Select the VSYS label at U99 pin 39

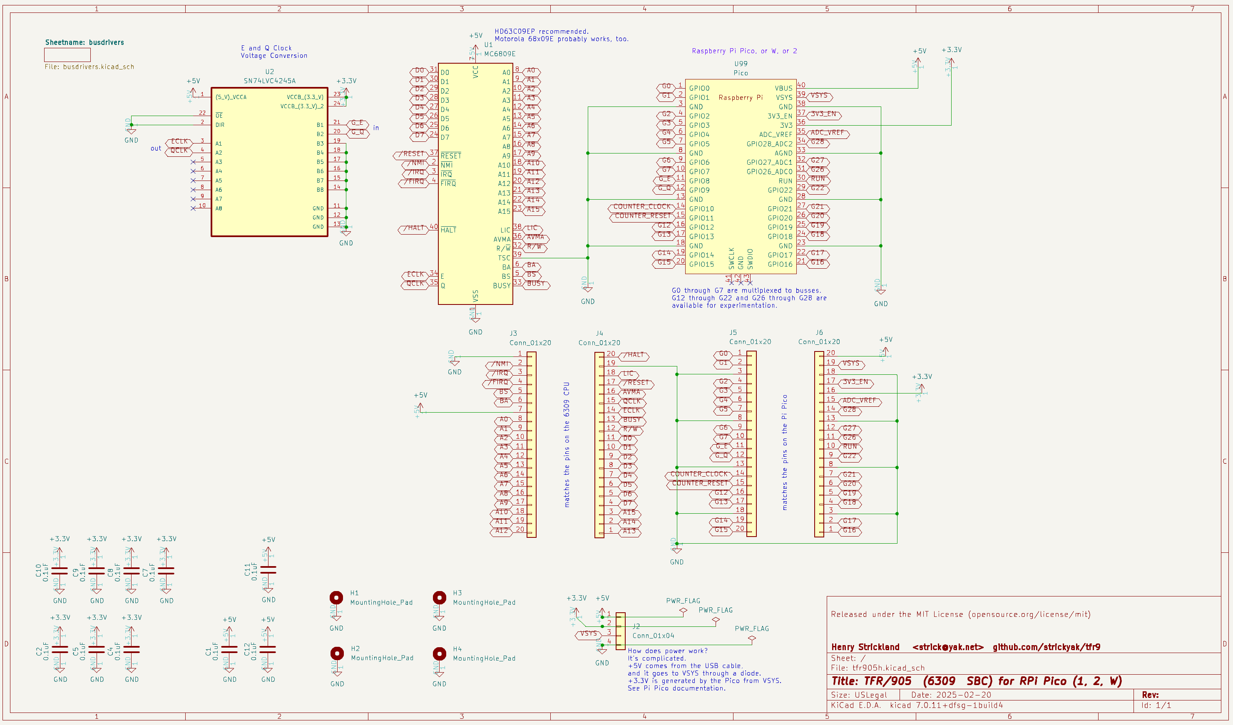(819, 97)
